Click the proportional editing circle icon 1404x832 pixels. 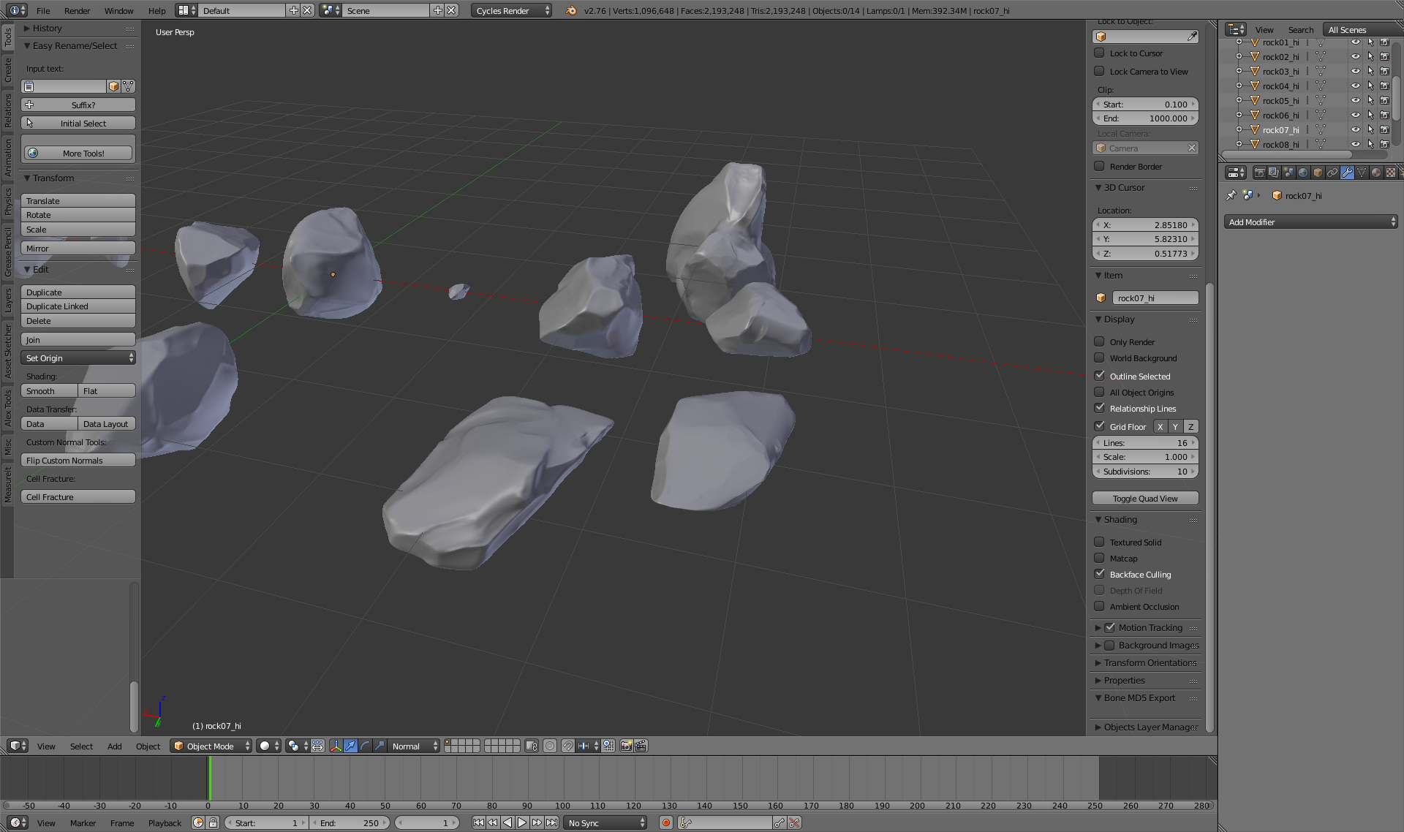click(550, 746)
